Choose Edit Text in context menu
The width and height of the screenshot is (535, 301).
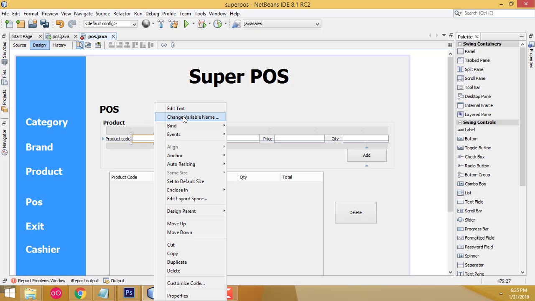pos(191,109)
